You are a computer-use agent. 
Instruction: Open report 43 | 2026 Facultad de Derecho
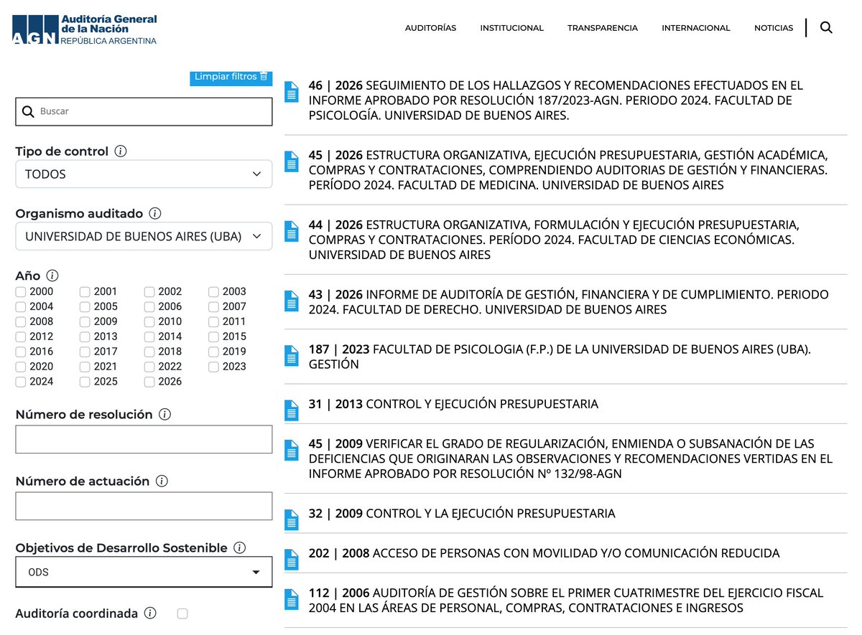[x=568, y=301]
